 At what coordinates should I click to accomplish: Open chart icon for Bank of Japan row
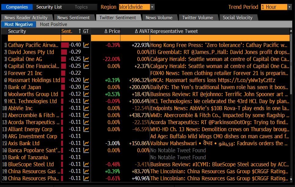tap(86, 87)
